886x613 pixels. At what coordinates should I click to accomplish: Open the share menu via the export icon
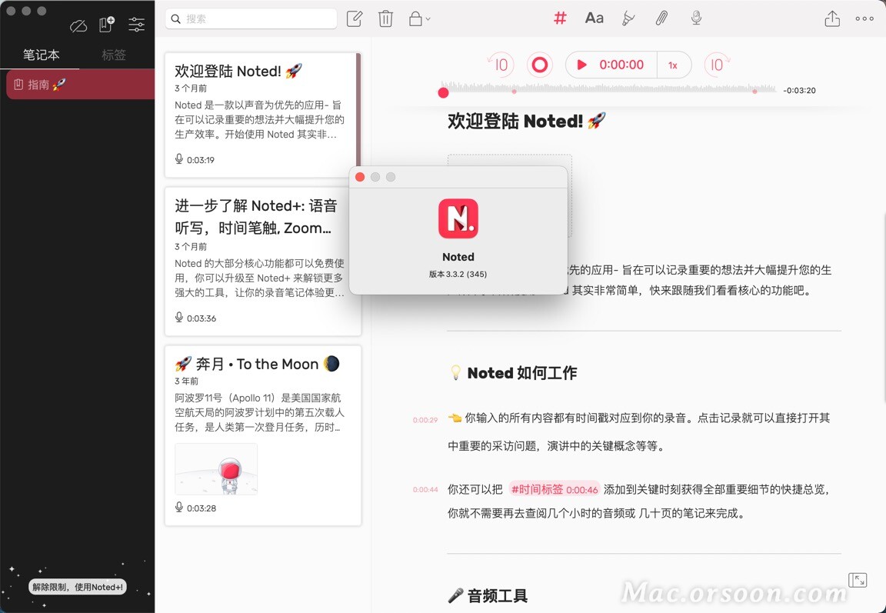click(833, 18)
